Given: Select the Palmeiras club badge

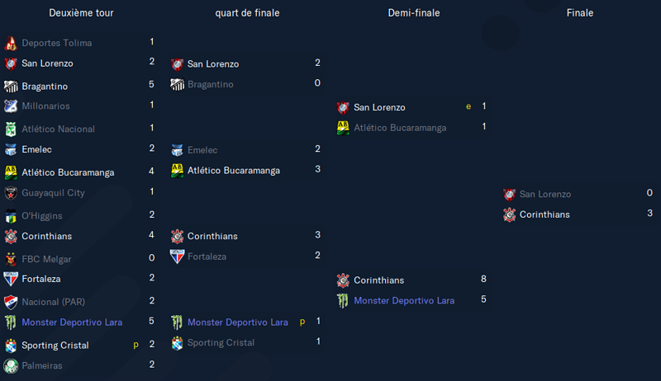Looking at the screenshot, I should tap(11, 366).
